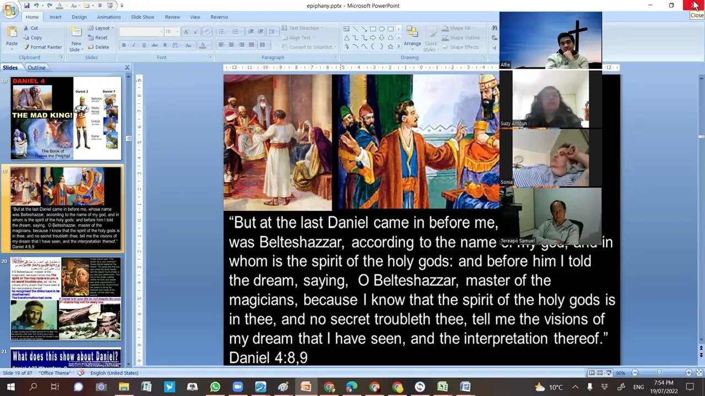
Task: Delete the current slide
Action: pyautogui.click(x=99, y=47)
